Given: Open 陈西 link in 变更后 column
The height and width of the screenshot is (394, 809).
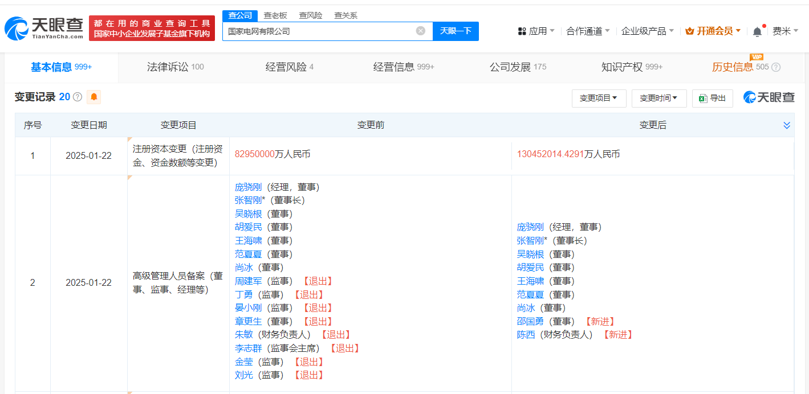Looking at the screenshot, I should click(x=526, y=334).
